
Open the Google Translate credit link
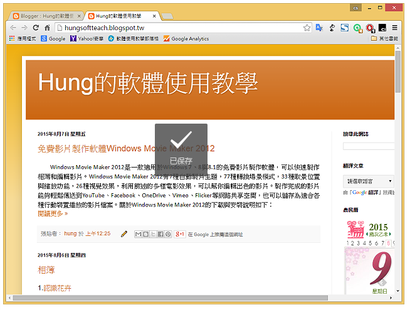click(x=365, y=193)
